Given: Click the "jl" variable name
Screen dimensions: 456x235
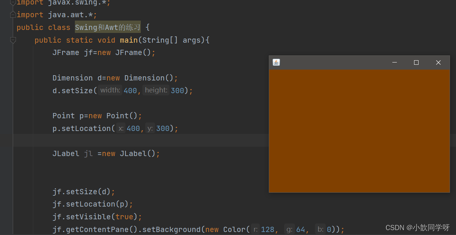Looking at the screenshot, I should (x=88, y=154).
